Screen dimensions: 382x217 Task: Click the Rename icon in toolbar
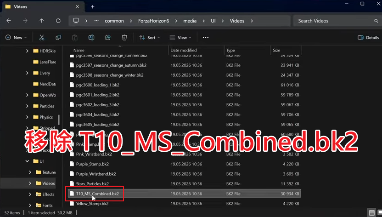pyautogui.click(x=91, y=38)
